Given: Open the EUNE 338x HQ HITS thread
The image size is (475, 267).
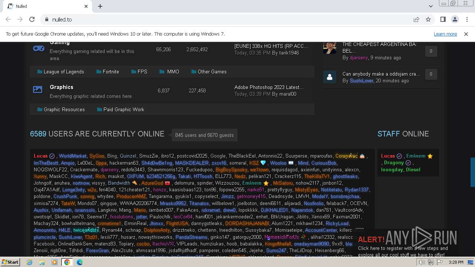Looking at the screenshot, I should point(271,46).
